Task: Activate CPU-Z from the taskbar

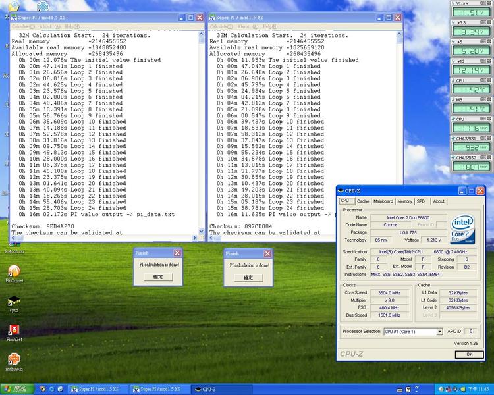Action: tap(222, 389)
